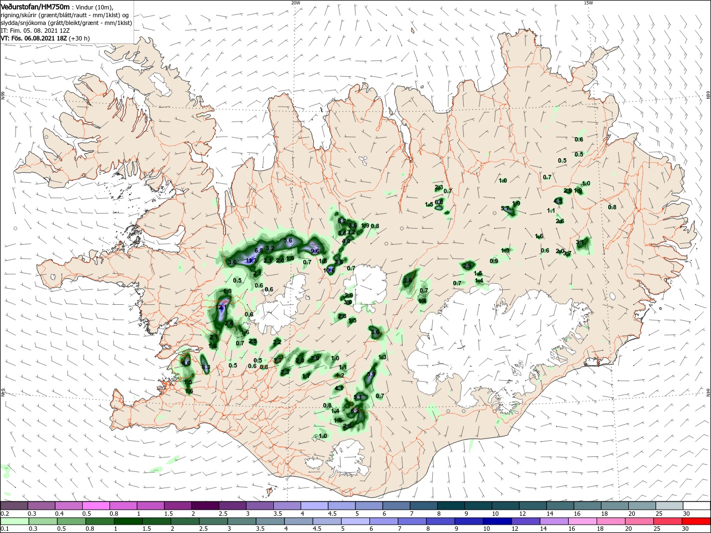Image resolution: width=711 pixels, height=533 pixels.
Task: Click the '20W' longitude label
Action: pos(296,3)
